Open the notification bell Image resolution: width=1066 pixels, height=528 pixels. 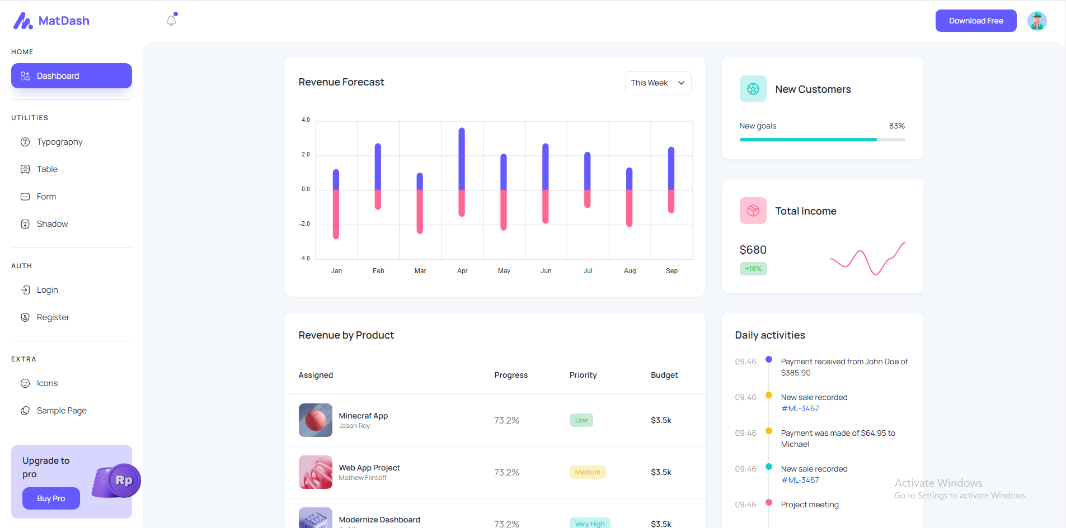tap(171, 20)
